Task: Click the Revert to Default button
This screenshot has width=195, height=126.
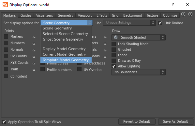Action: point(137,121)
